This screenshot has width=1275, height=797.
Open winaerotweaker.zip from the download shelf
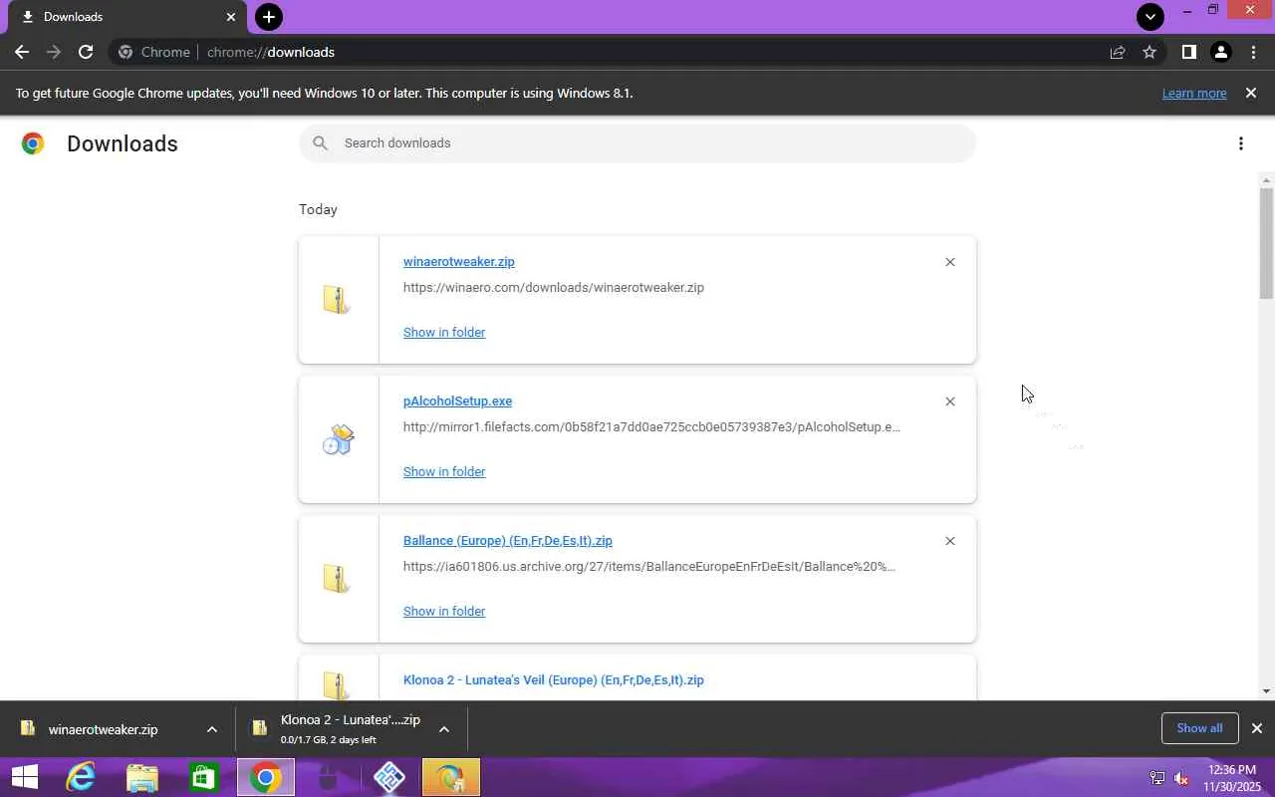[x=103, y=729]
